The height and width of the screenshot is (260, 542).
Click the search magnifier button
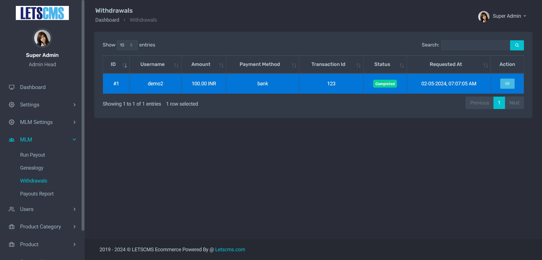tap(517, 45)
